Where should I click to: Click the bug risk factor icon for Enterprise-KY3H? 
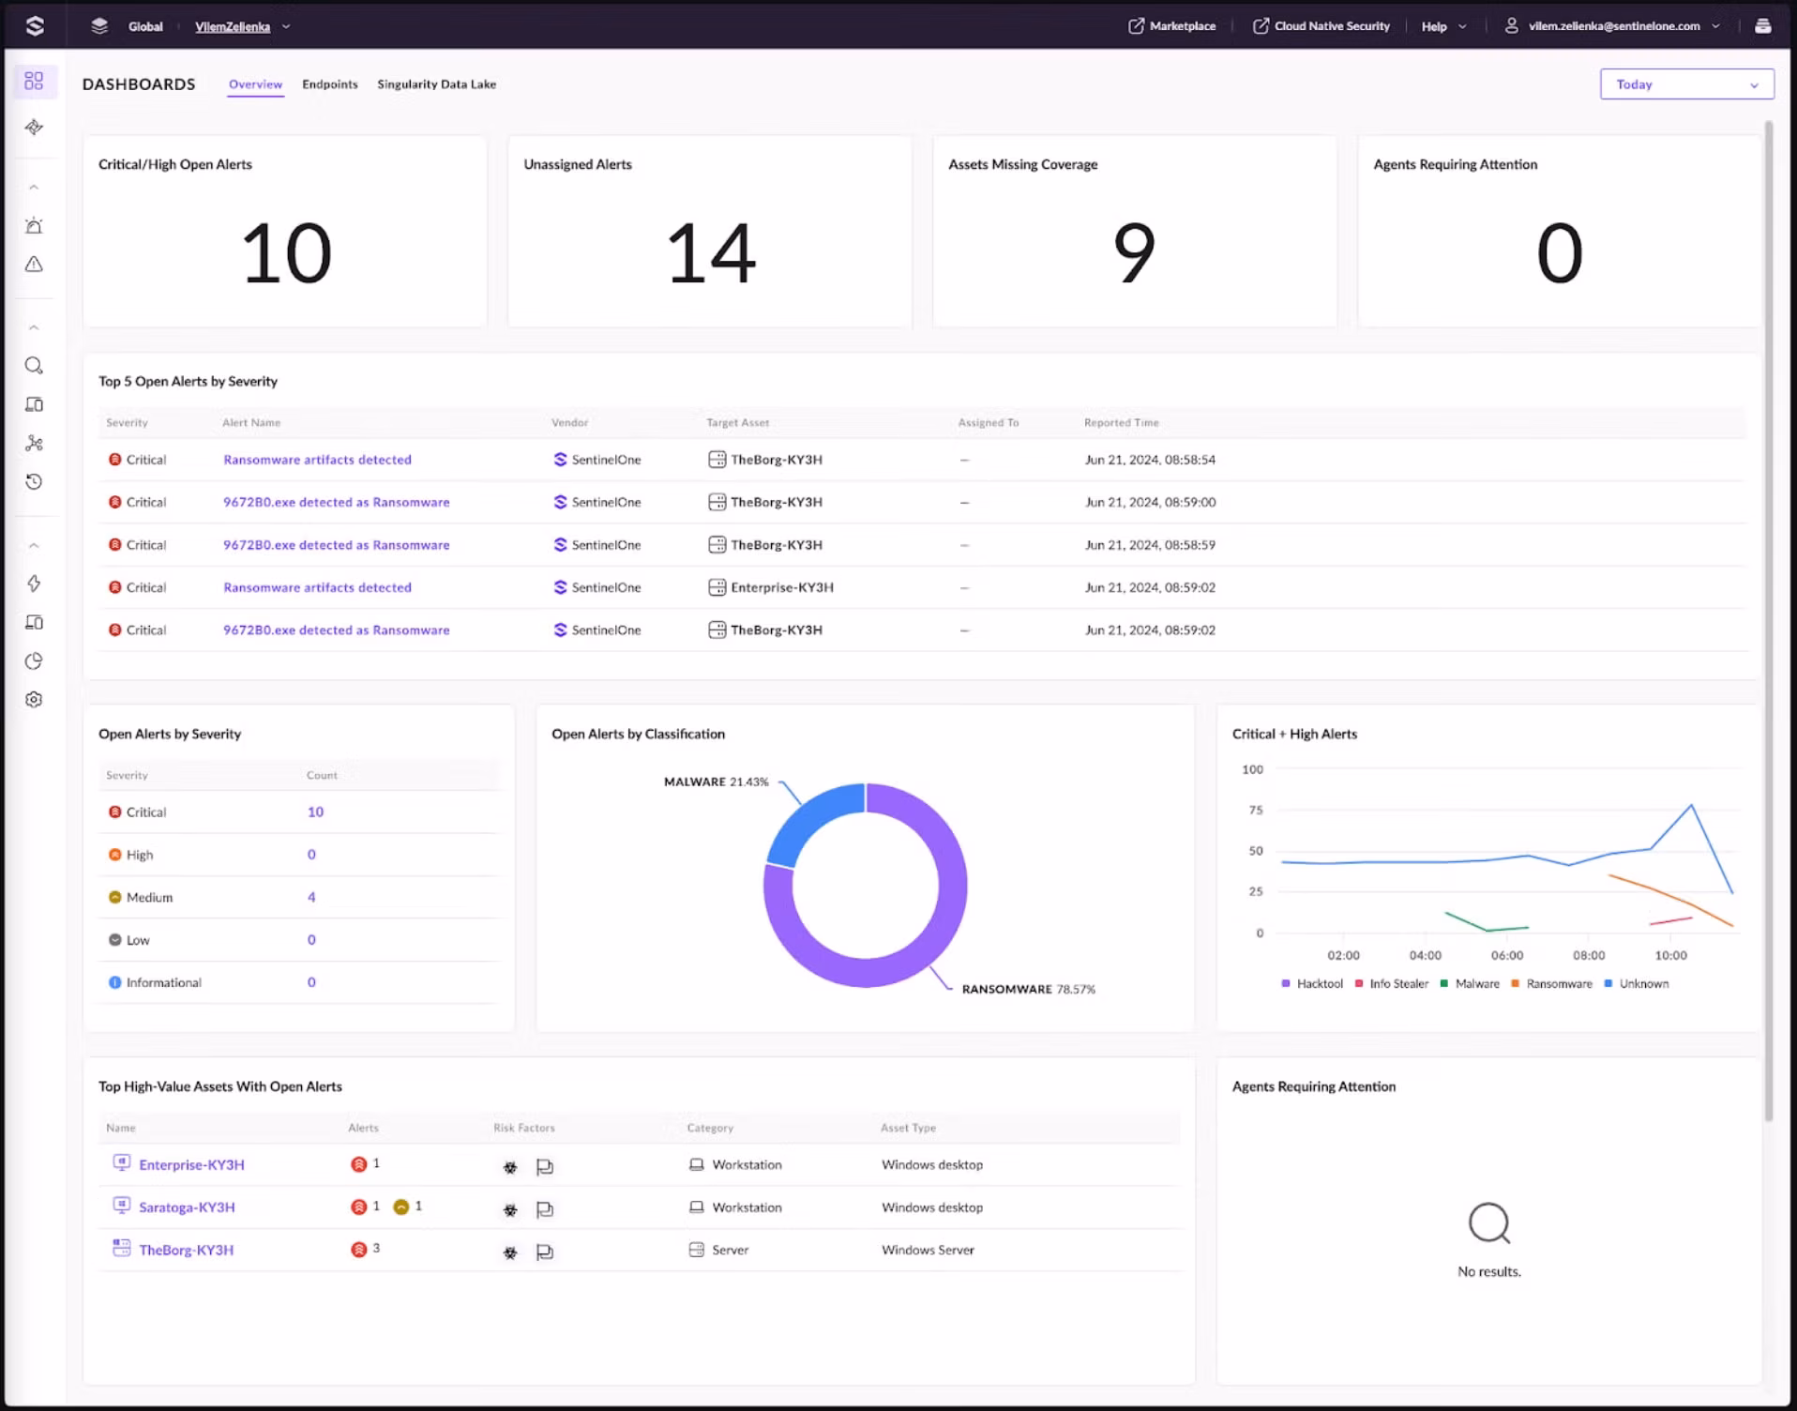pyautogui.click(x=510, y=1167)
